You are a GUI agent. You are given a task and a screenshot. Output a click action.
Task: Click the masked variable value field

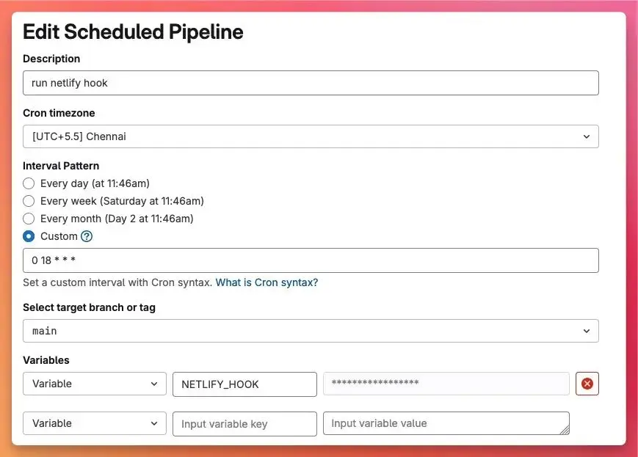point(446,384)
